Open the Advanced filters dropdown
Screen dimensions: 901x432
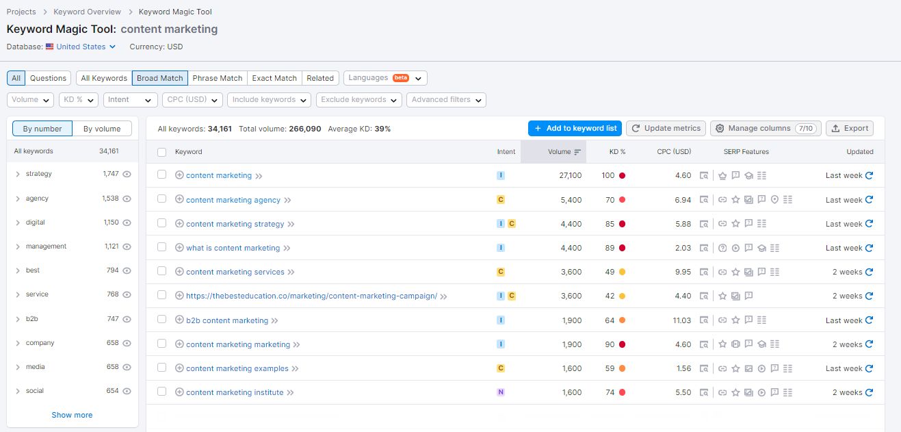(x=446, y=100)
